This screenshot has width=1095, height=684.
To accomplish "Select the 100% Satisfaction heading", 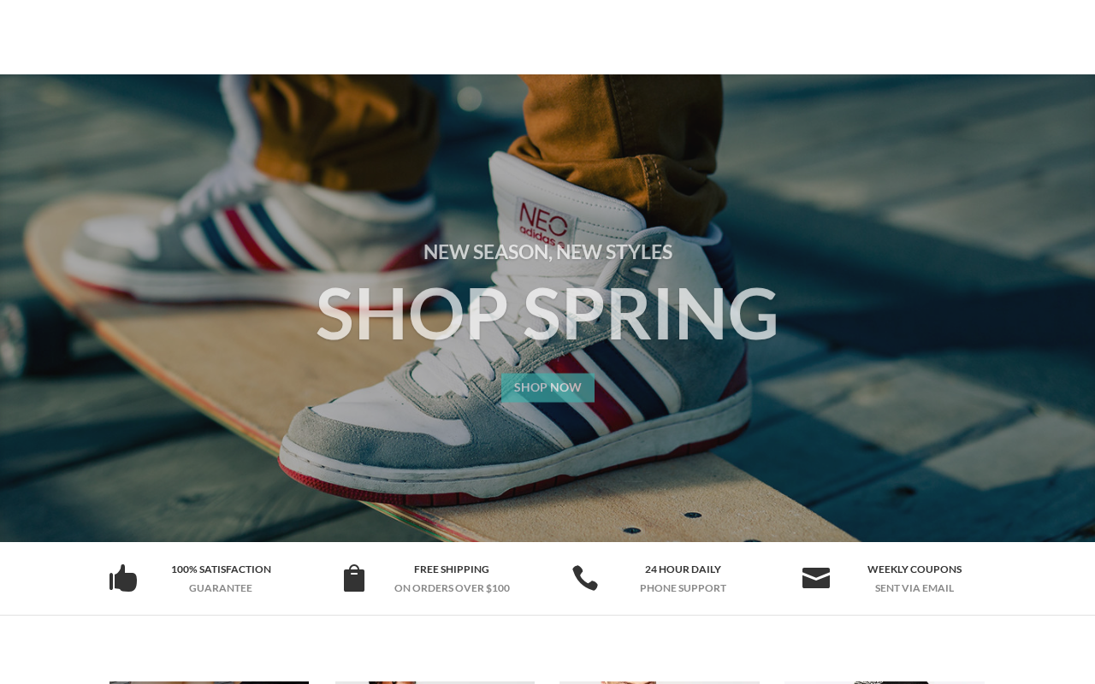I will pos(221,569).
